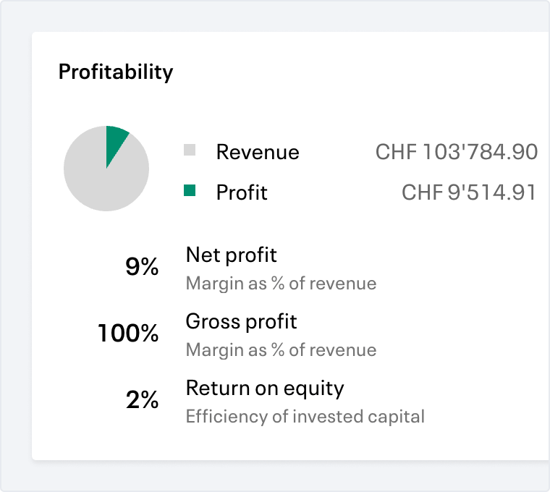Click the Efficiency of invested capital subtitle
The image size is (550, 492).
(305, 417)
